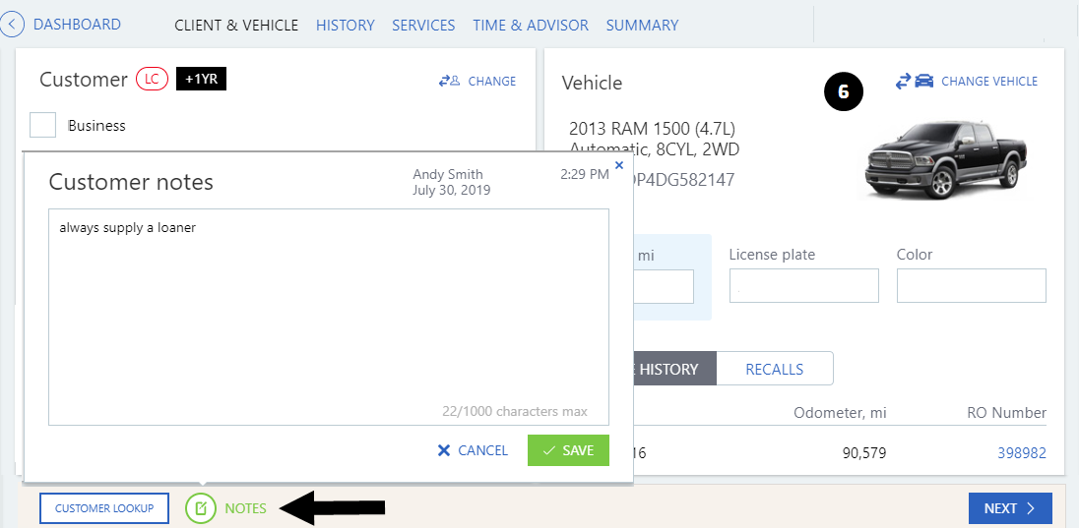
Task: Click the green notes pencil icon
Action: (201, 508)
